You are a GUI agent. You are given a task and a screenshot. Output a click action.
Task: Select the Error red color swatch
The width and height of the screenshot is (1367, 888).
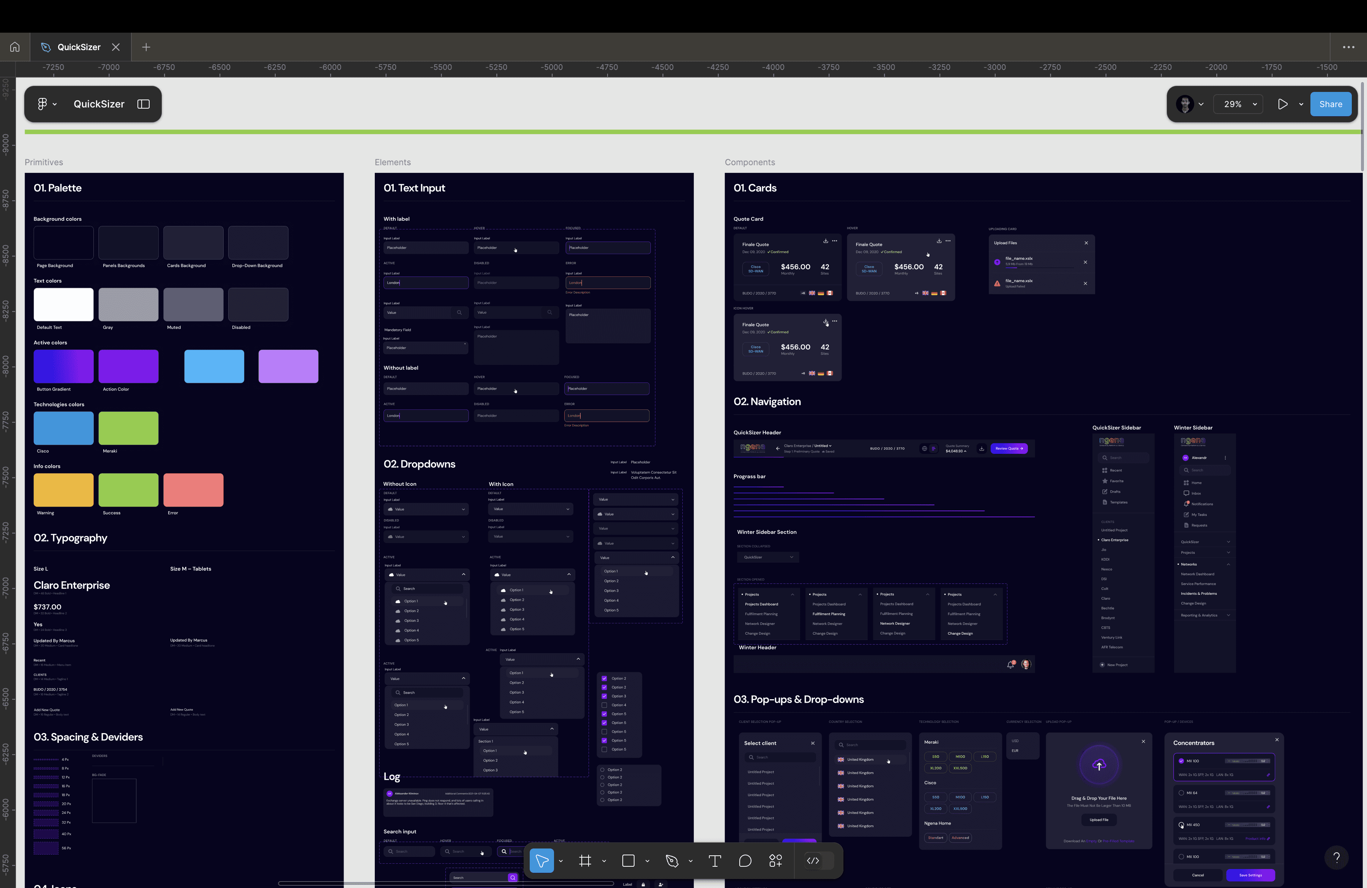pos(194,490)
